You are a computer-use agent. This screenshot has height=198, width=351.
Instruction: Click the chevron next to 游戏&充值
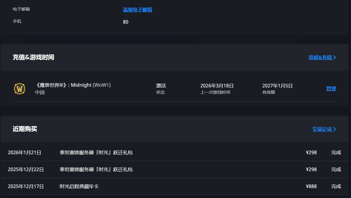[x=334, y=57]
